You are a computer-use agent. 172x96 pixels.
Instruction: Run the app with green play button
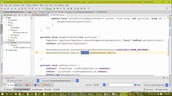(55, 9)
